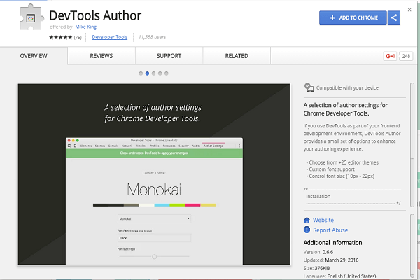
Task: Click the G+1 button
Action: [390, 56]
